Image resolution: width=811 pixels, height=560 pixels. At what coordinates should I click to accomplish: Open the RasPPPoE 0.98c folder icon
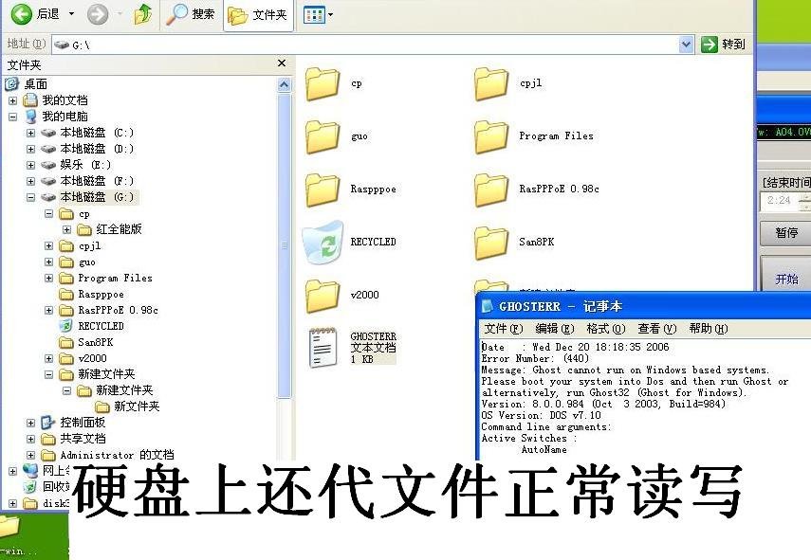(x=491, y=189)
